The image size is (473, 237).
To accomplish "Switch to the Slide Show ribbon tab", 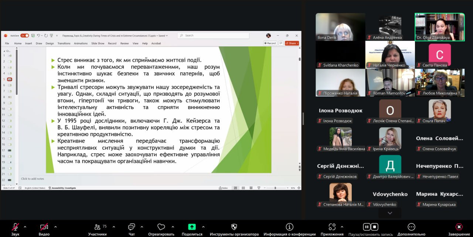I will (98, 43).
